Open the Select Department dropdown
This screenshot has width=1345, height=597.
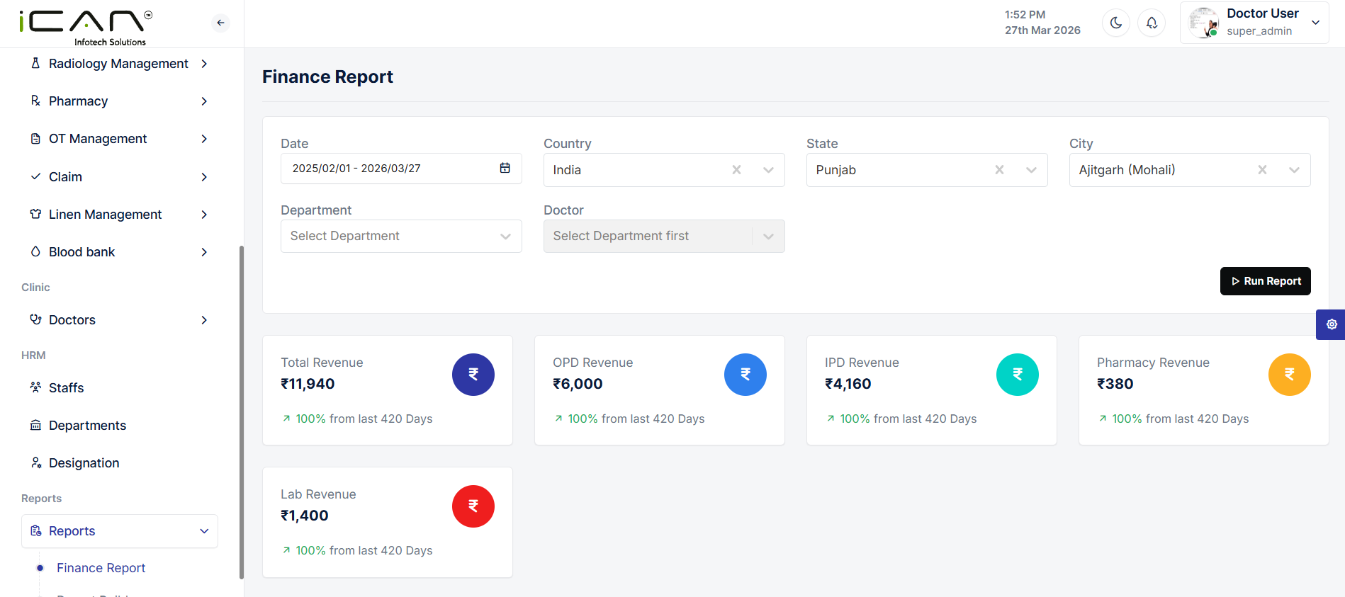pos(400,236)
